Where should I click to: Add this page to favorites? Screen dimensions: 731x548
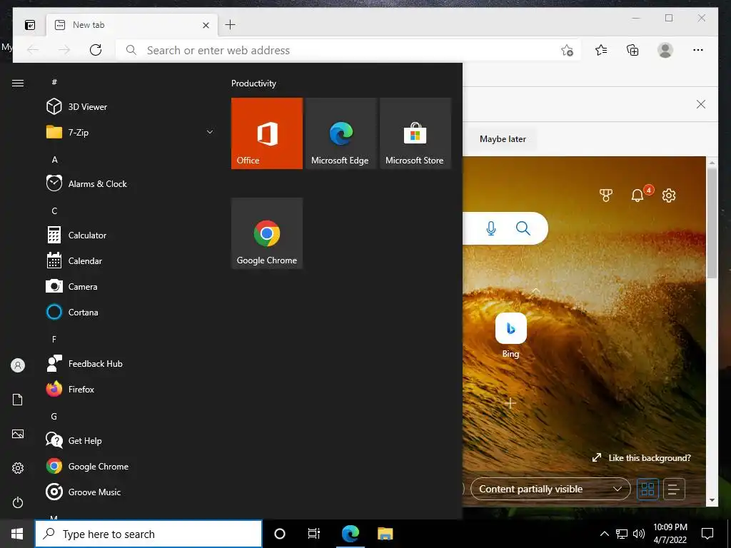coord(567,51)
